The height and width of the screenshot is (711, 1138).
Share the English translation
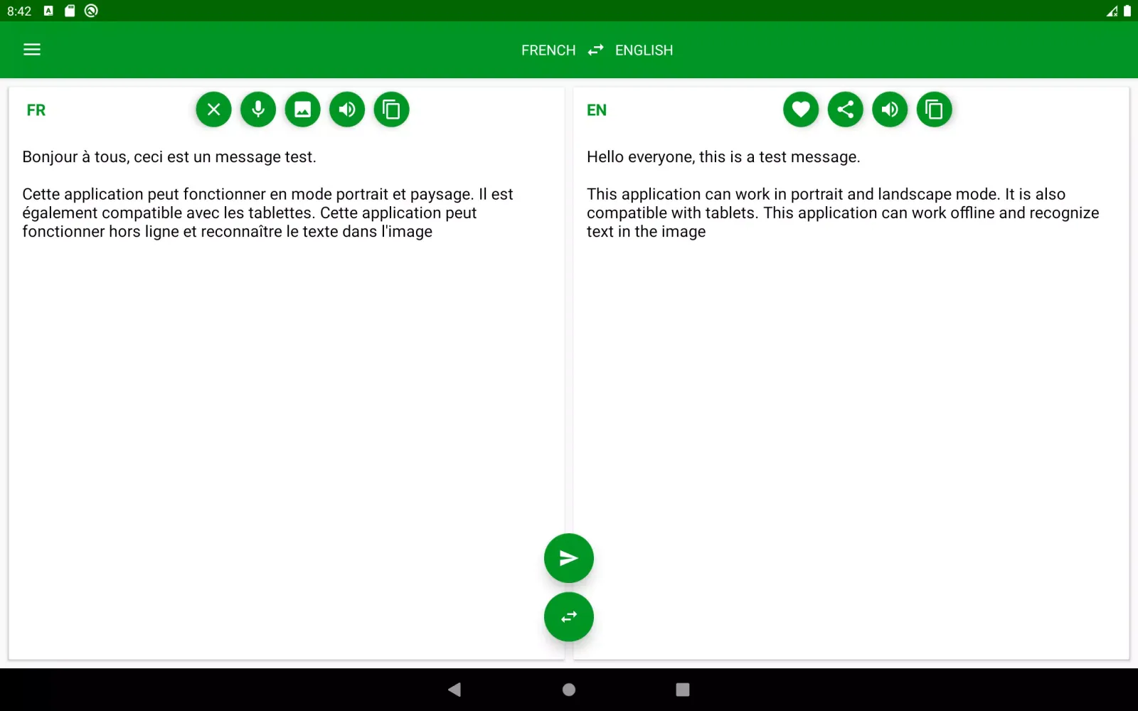846,109
